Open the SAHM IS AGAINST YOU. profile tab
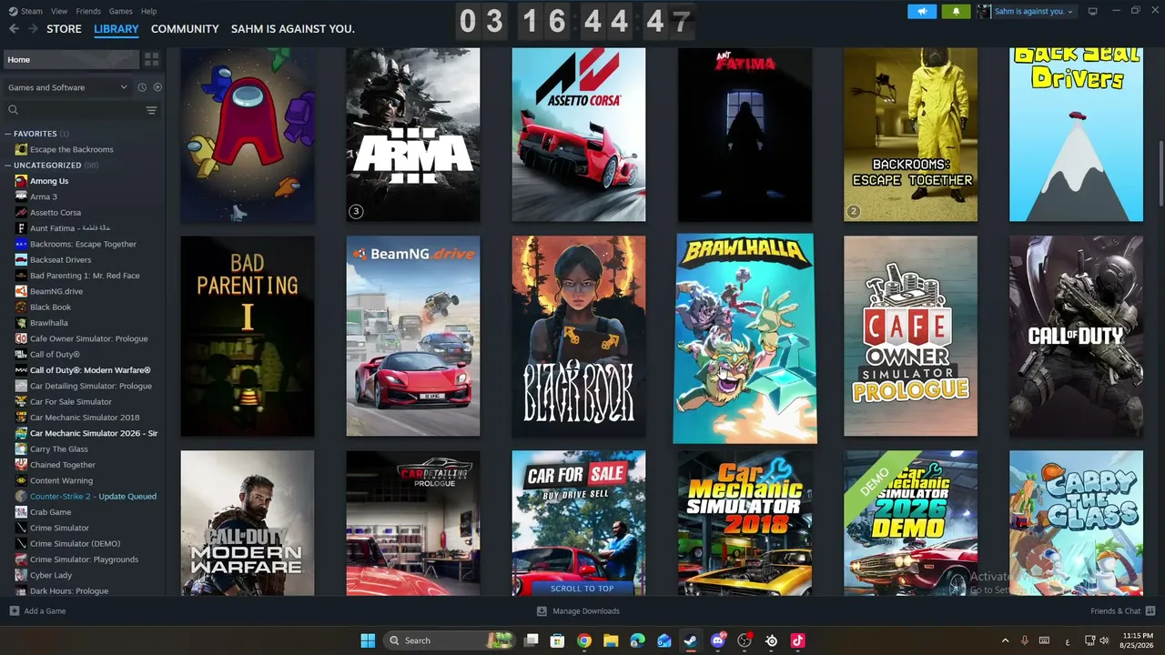Viewport: 1165px width, 655px height. tap(293, 29)
